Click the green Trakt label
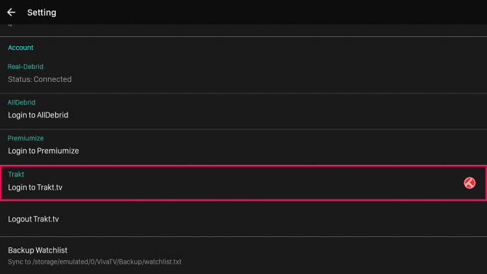Viewport: 487px width, 274px height. tap(16, 174)
